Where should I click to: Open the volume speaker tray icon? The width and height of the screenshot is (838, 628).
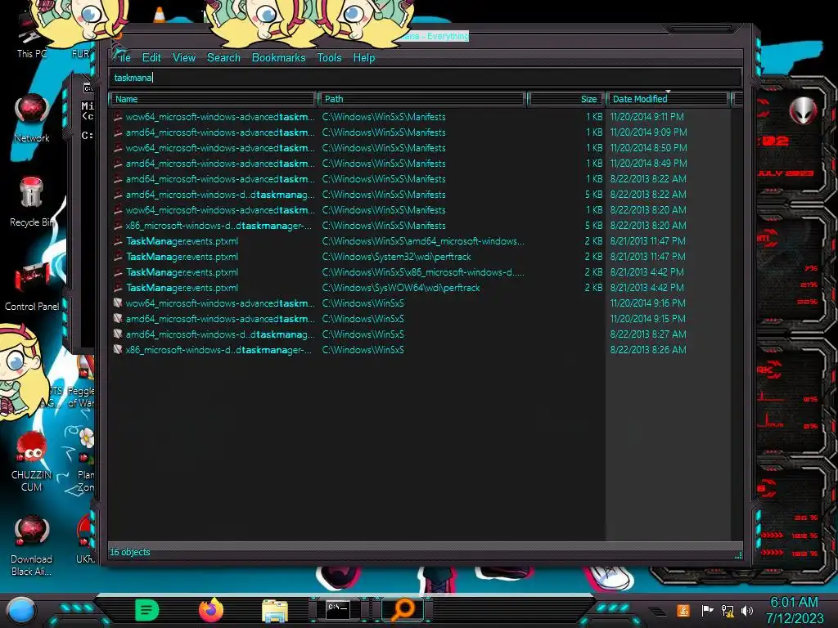pos(747,610)
